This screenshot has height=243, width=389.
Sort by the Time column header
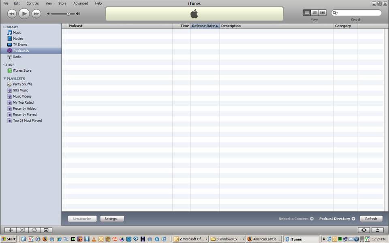182,26
